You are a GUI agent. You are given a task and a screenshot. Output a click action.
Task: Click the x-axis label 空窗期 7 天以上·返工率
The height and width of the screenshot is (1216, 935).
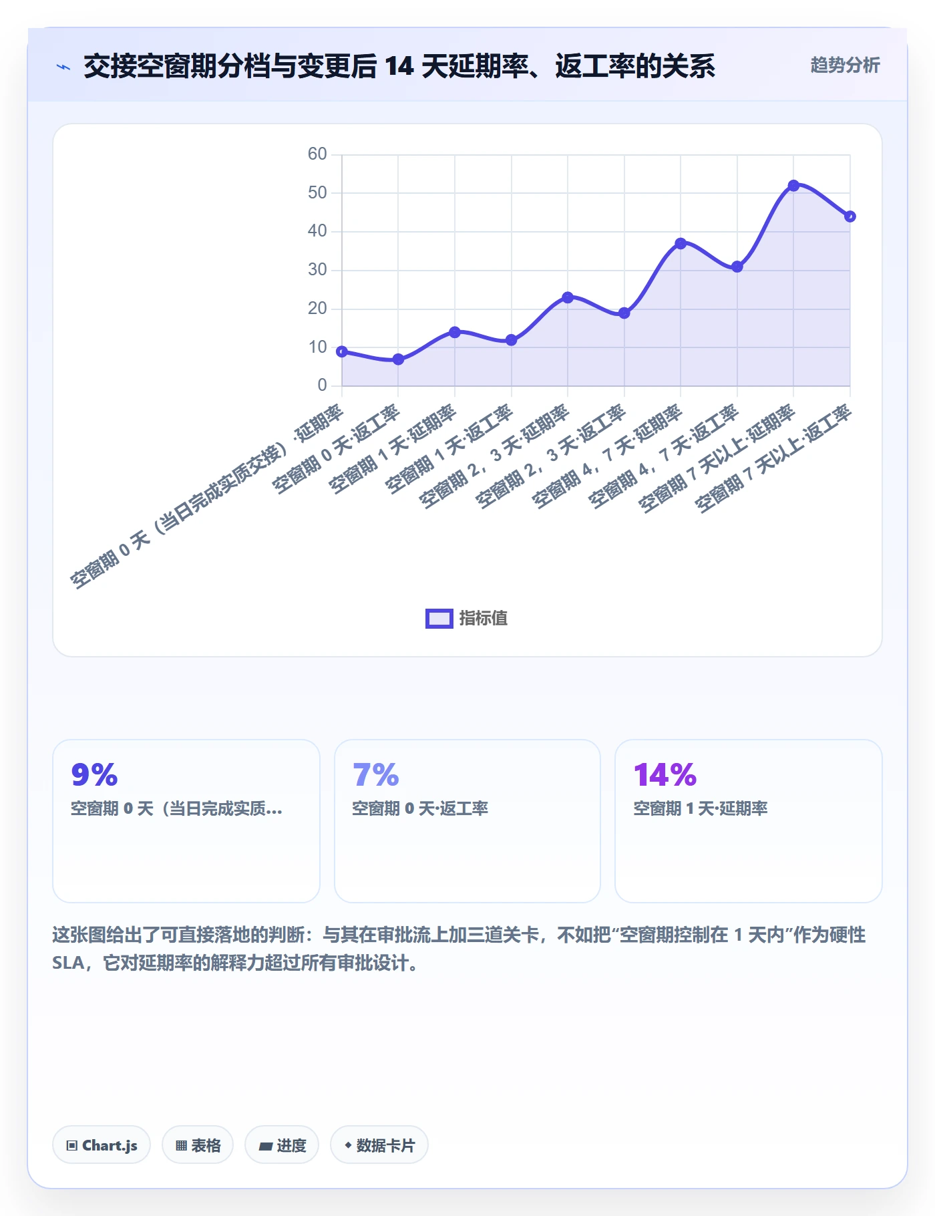pos(773,458)
